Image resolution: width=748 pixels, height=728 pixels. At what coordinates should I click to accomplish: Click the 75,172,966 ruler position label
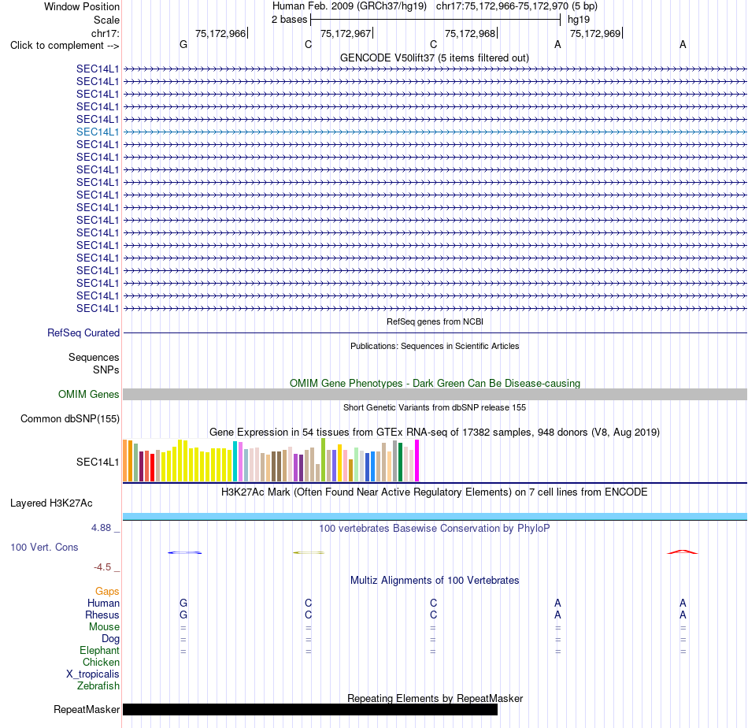point(220,33)
